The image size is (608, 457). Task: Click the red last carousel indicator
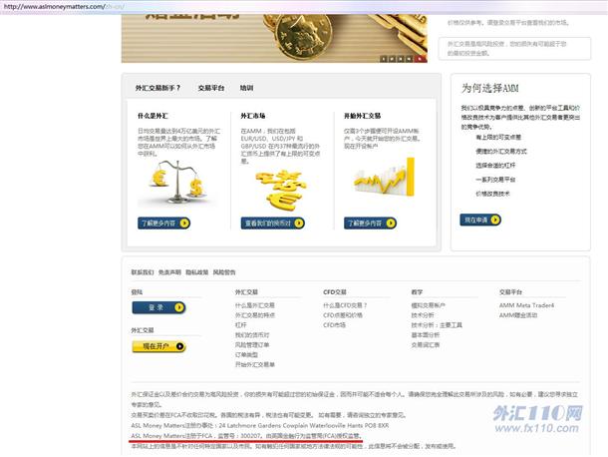pyautogui.click(x=420, y=59)
